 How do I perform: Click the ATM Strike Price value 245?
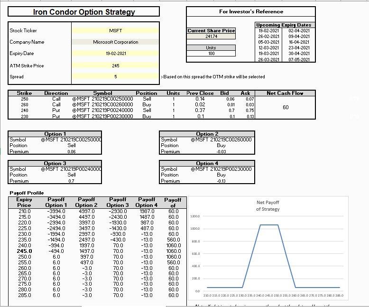[115, 65]
